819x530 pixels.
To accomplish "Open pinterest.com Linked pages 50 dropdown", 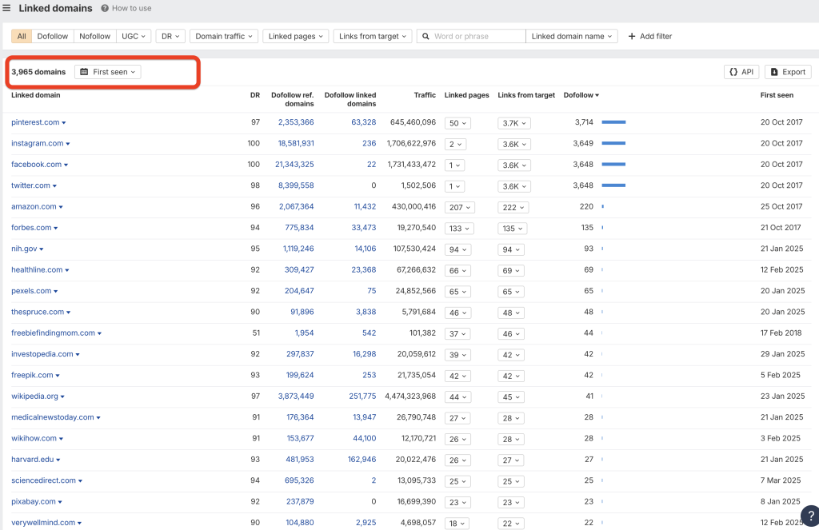I will click(457, 123).
